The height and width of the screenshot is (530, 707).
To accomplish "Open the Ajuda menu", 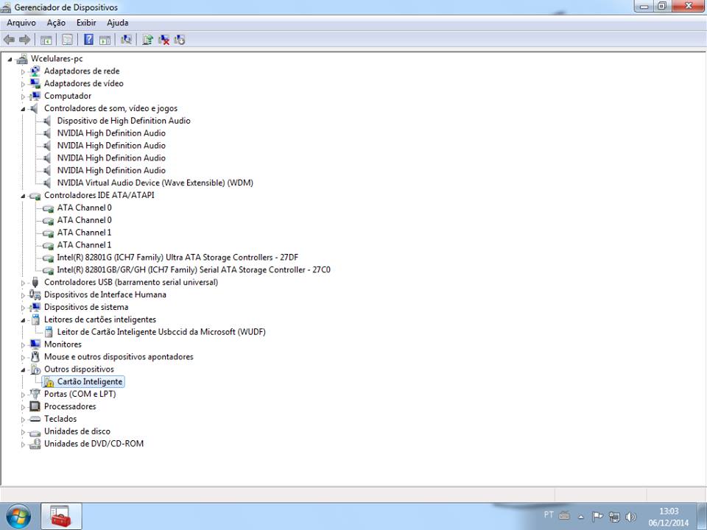I will (x=117, y=23).
